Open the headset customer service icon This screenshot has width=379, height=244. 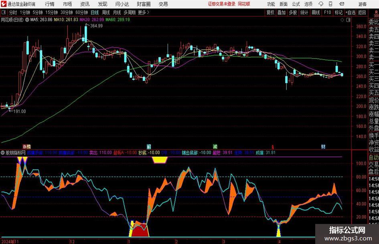coord(321,4)
